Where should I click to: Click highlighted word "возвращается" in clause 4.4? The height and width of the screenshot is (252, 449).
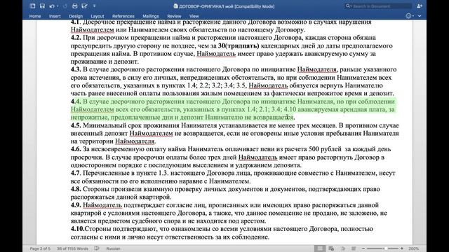coord(273,118)
